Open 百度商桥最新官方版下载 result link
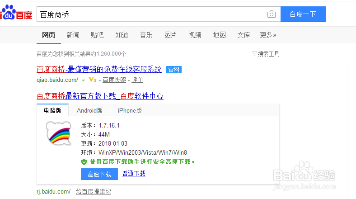Image resolution: width=356 pixels, height=199 pixels. (100, 96)
